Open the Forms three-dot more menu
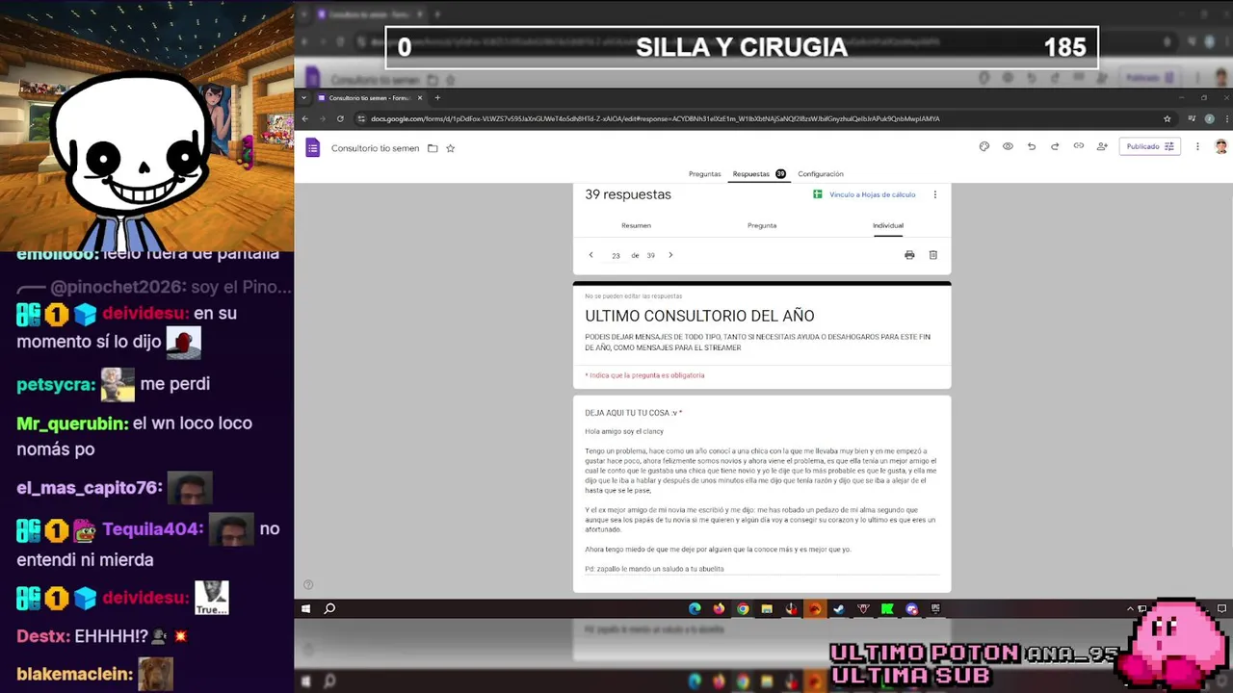 pos(1197,146)
